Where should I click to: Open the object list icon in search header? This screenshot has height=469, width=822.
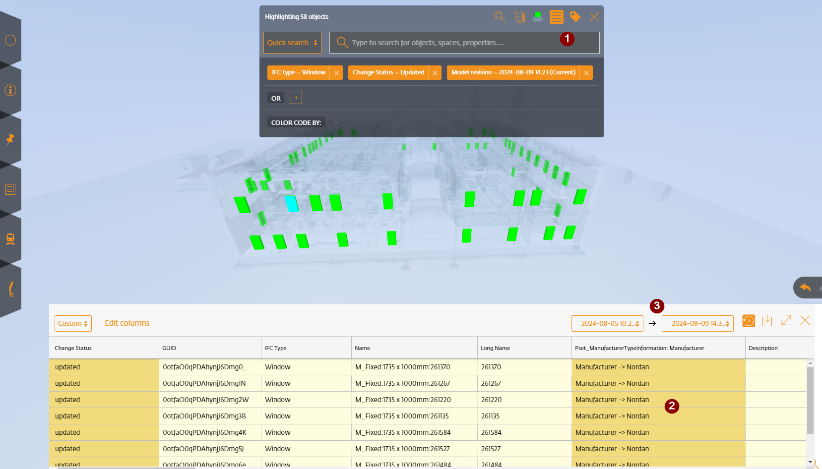coord(519,17)
